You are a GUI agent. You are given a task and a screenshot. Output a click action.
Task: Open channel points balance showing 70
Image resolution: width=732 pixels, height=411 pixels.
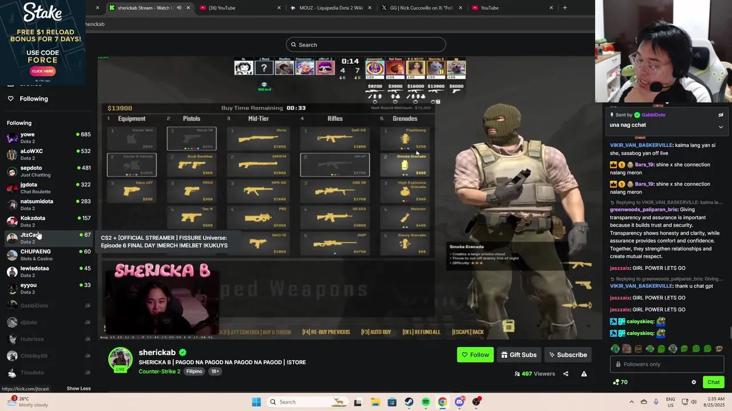point(620,382)
